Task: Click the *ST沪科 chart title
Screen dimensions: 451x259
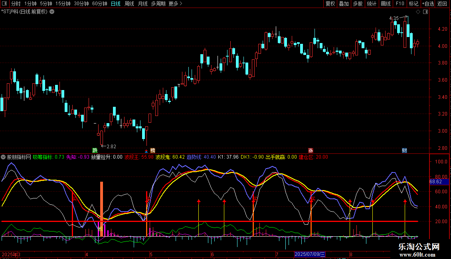Action: click(x=24, y=12)
